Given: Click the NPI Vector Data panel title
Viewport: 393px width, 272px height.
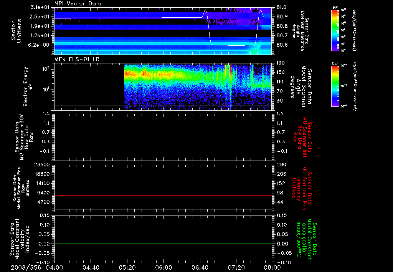Looking at the screenshot, I should [78, 3].
